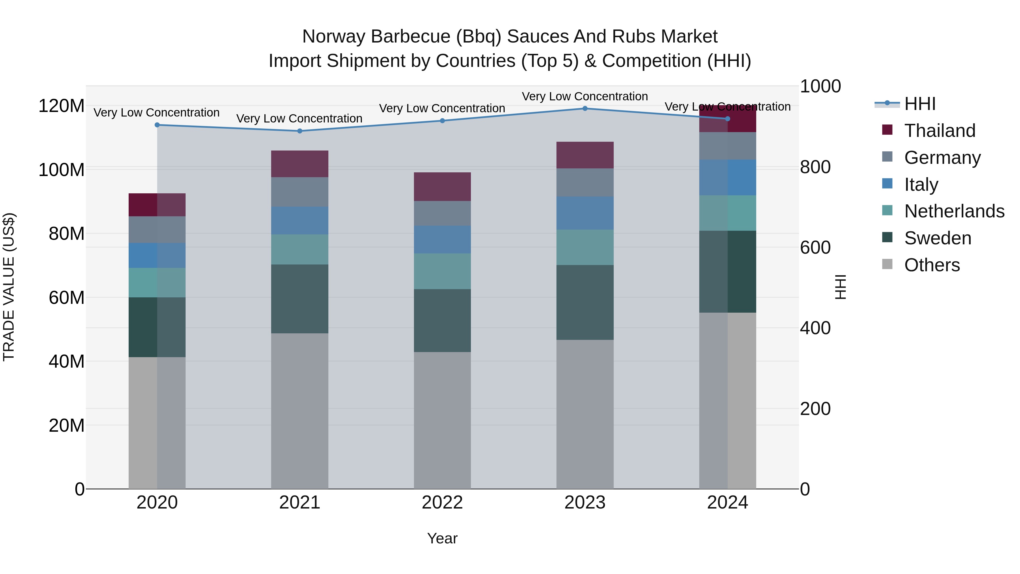
Task: Click the 2023 Very Low Concentration annotation
Action: coord(585,96)
